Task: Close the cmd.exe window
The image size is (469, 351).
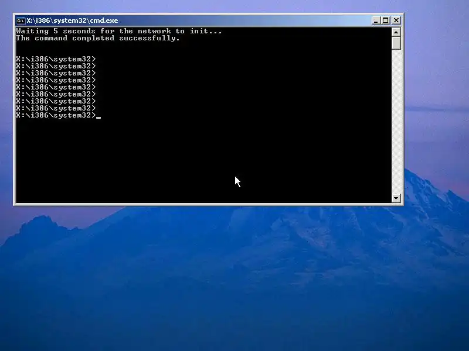Action: point(396,20)
